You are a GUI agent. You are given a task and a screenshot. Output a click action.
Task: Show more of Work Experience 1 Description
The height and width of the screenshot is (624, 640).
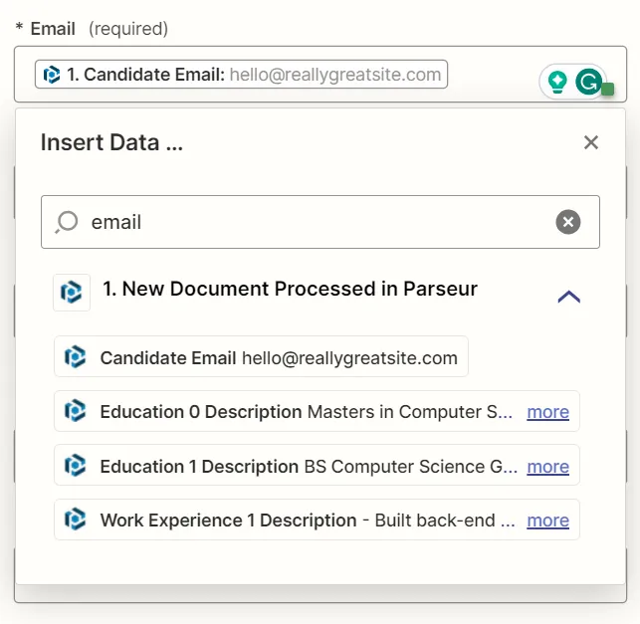[547, 520]
